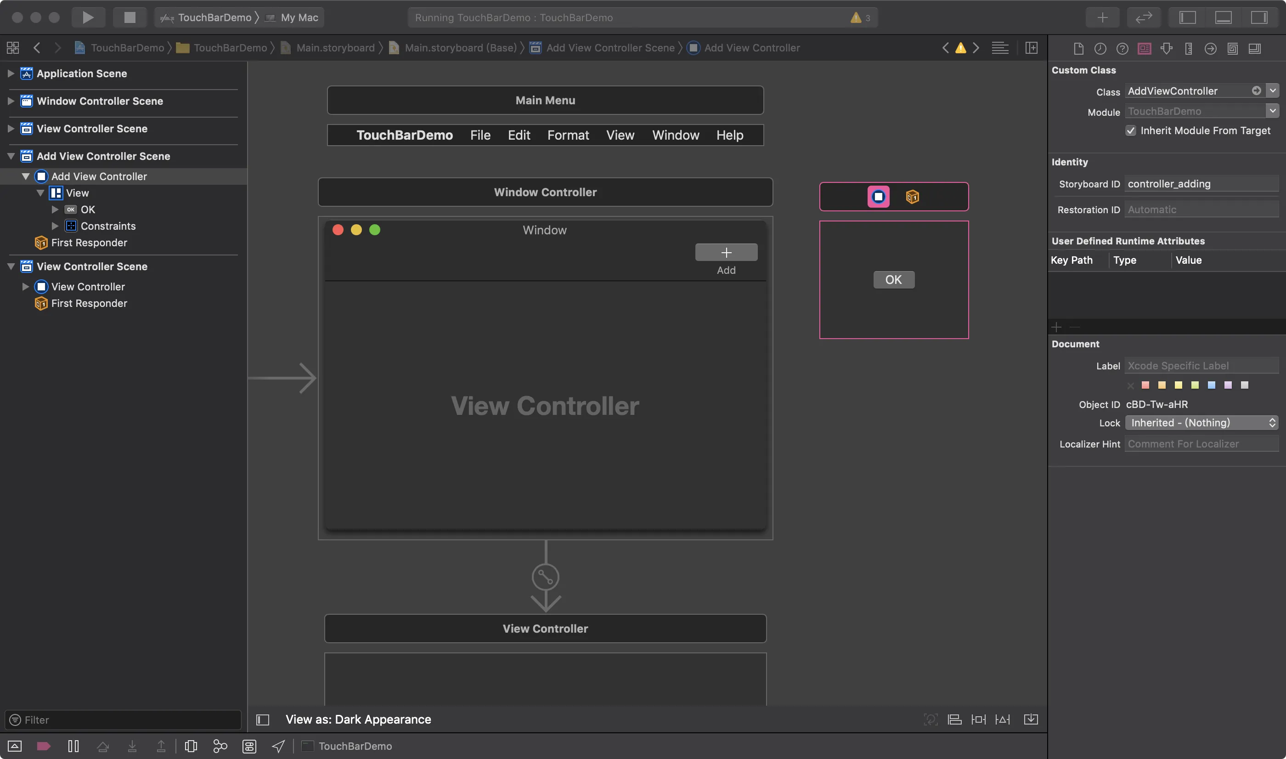
Task: Open the Attributes inspector tab icon
Action: [x=1167, y=48]
